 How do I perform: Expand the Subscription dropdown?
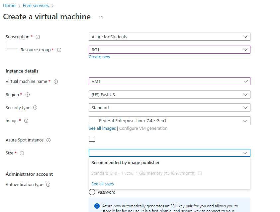(x=169, y=37)
